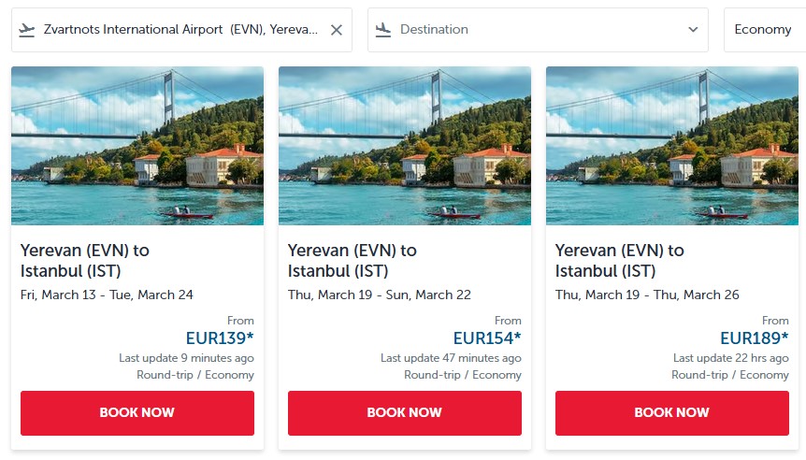This screenshot has height=460, width=806.
Task: Open the Economy cabin class selector
Action: [763, 30]
